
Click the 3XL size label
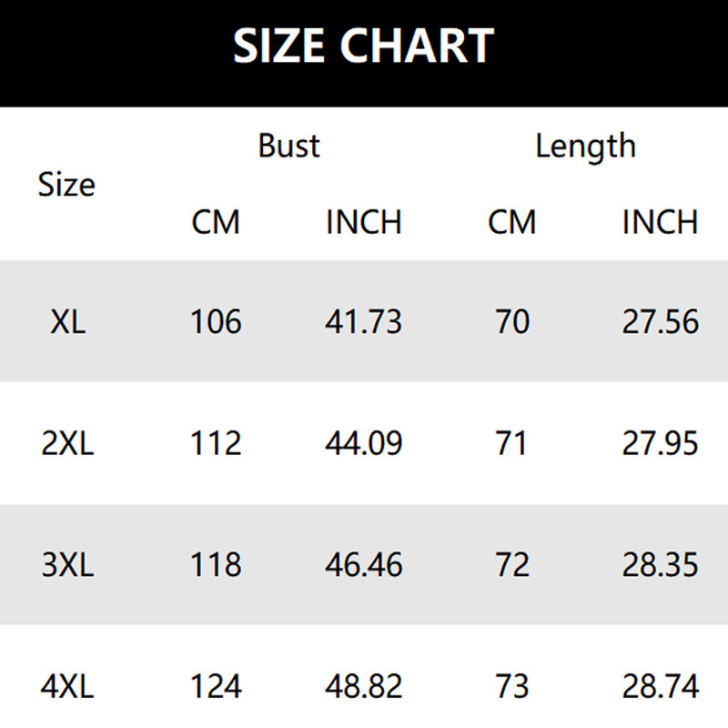point(67,564)
